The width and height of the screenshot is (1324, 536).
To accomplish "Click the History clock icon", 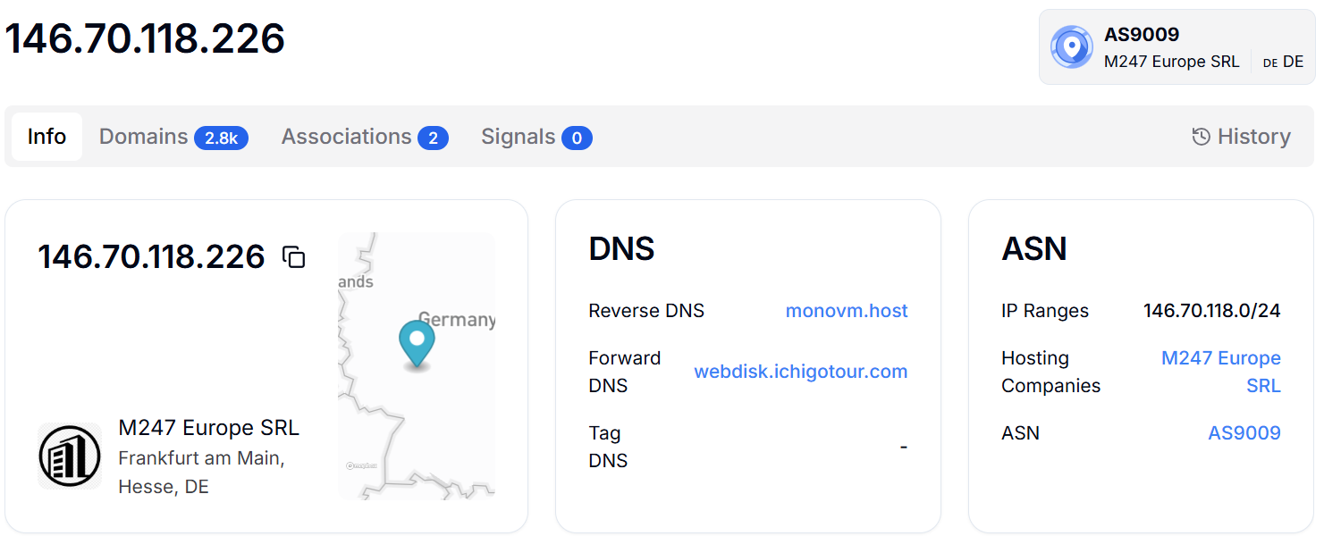I will point(1202,137).
